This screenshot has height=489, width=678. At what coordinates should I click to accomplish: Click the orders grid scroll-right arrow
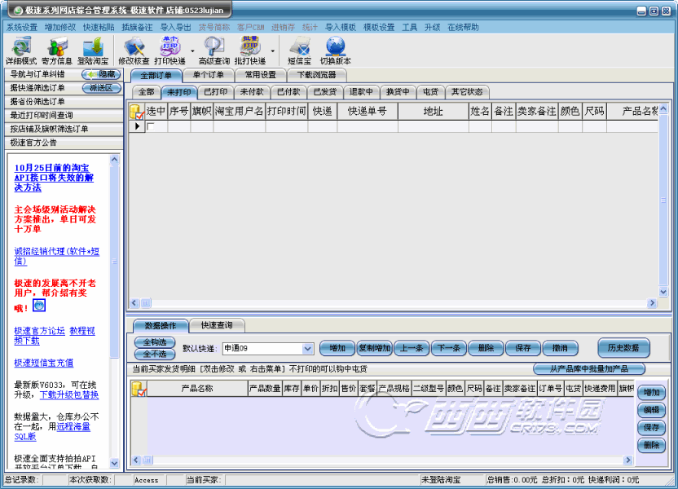coord(652,303)
